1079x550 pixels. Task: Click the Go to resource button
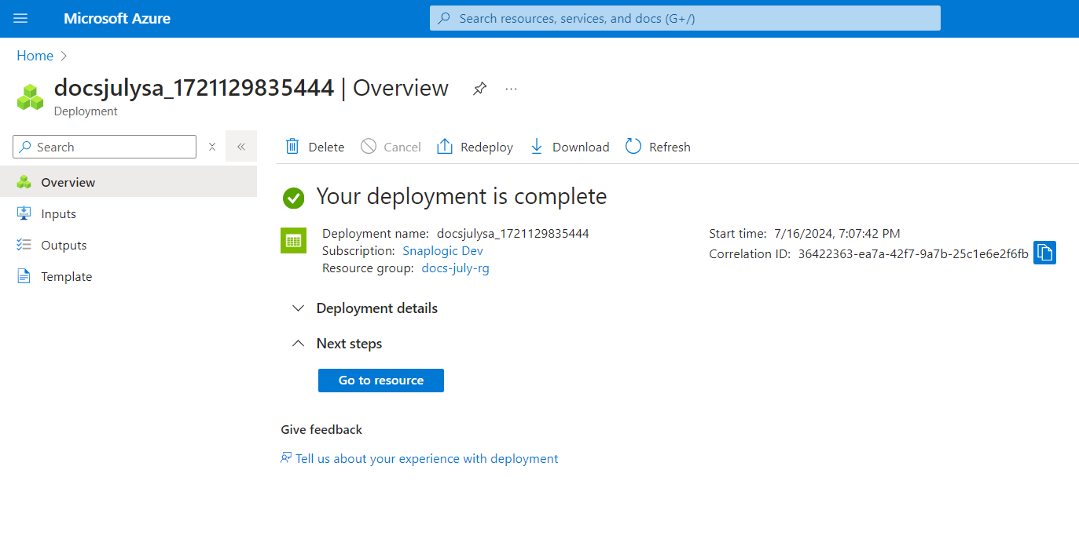[381, 381]
